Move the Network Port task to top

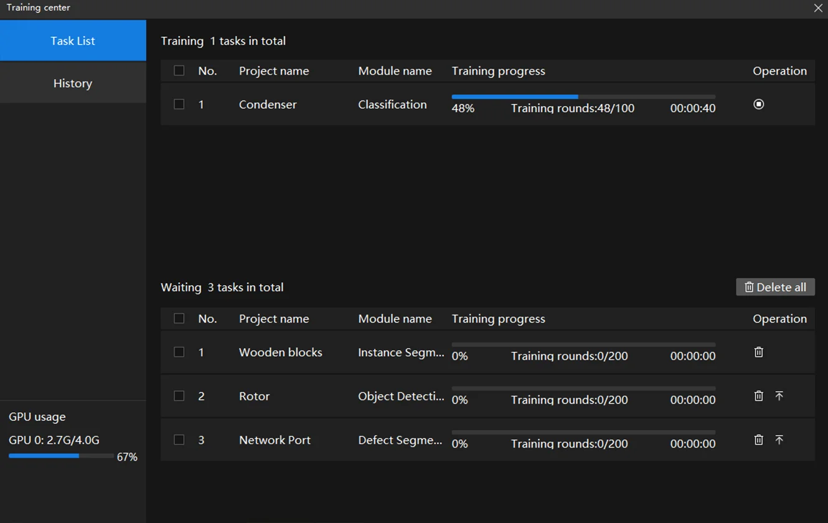click(x=779, y=440)
